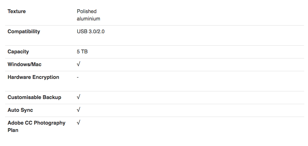Click the Capacity label
This screenshot has width=308, height=146.
pyautogui.click(x=18, y=52)
